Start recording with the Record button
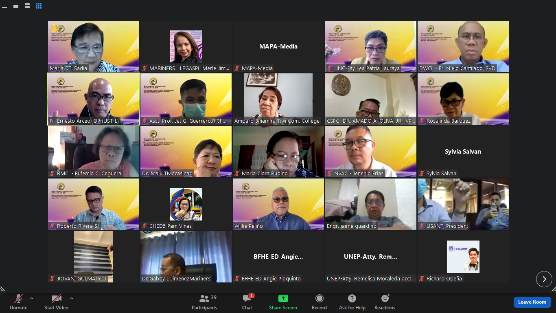556x313 pixels. pyautogui.click(x=319, y=302)
